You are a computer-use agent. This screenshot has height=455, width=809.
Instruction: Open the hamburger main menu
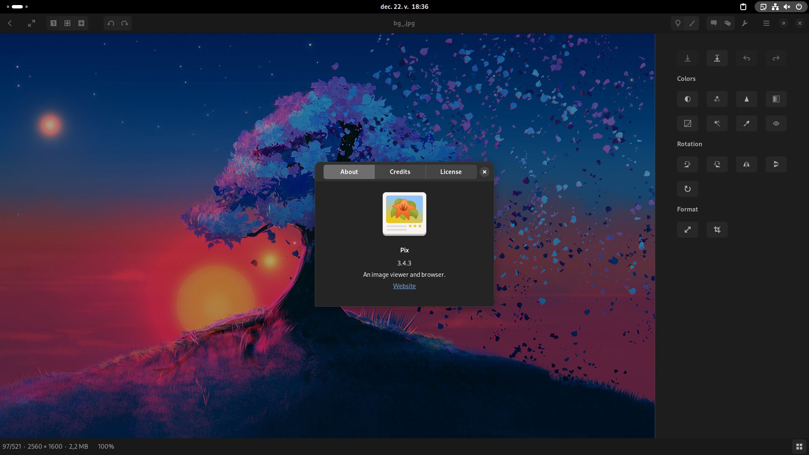(766, 23)
